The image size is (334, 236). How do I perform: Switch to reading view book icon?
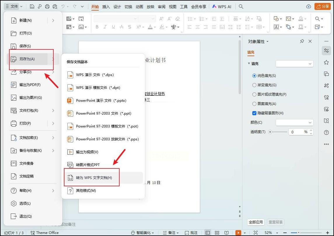coord(226,232)
